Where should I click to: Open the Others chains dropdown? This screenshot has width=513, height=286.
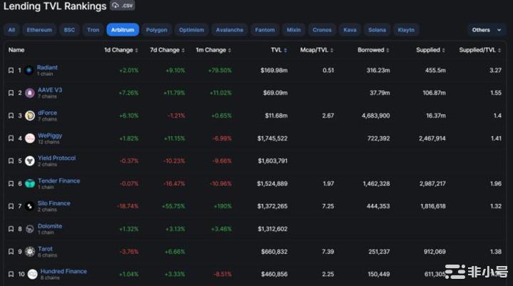[485, 30]
